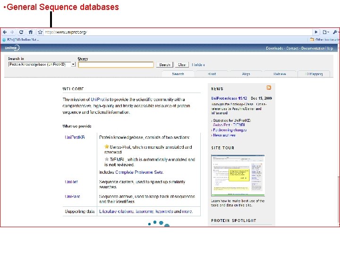Image resolution: width=340 pixels, height=255 pixels.
Task: Reload the page with the refresh icon
Action: tap(21, 32)
